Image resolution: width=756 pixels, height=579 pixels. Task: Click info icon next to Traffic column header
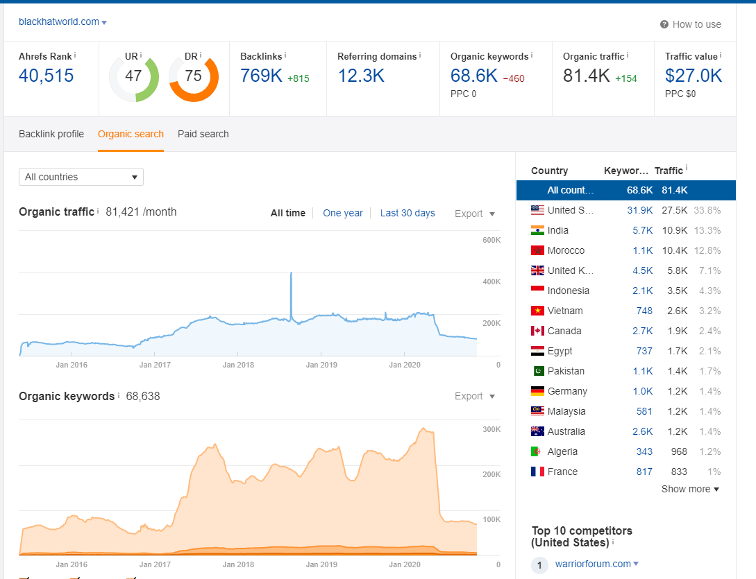[687, 168]
